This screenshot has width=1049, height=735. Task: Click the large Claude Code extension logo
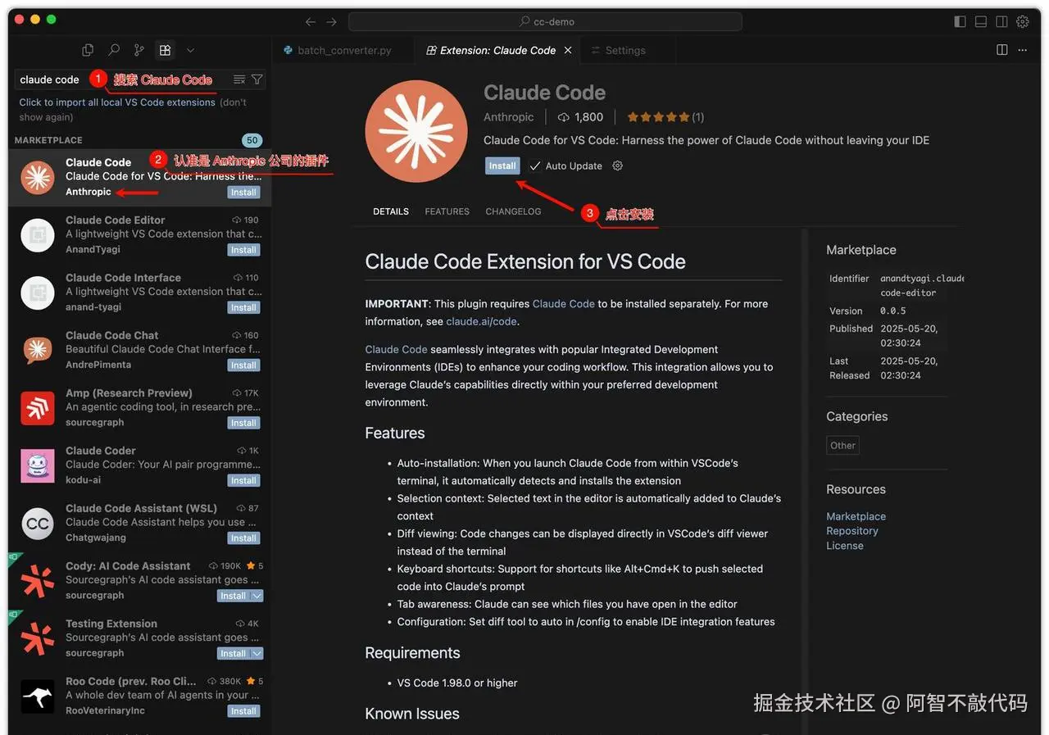[x=416, y=131]
